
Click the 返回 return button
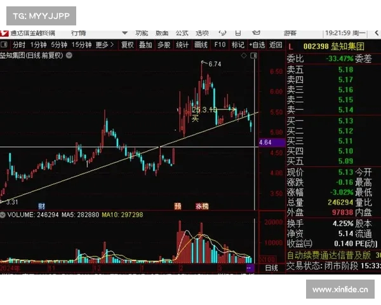276,44
